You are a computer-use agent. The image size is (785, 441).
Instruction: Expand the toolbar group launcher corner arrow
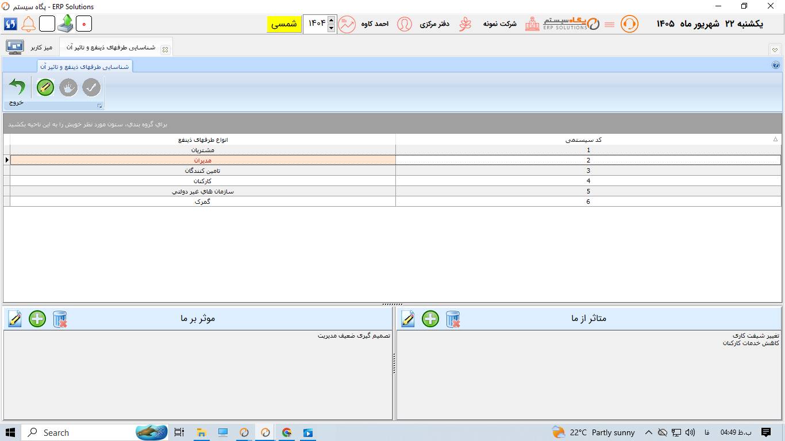(x=99, y=106)
